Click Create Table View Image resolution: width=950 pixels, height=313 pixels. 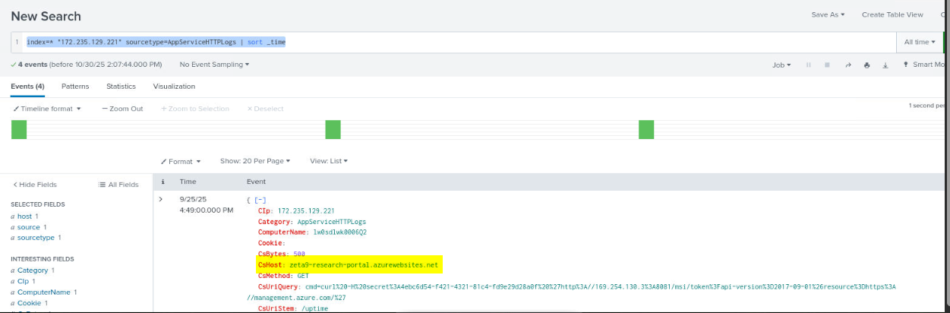click(892, 14)
